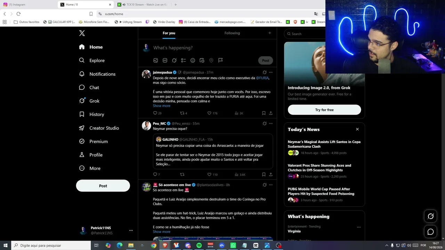Viewport: 445px width, 250px height.
Task: Repost jaimepadua's post
Action: tap(184, 113)
